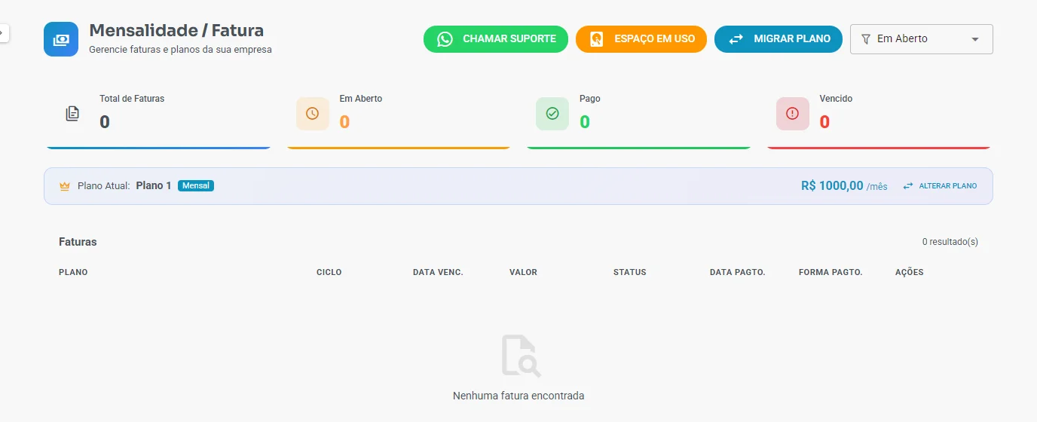Click the FORMA PAGTO. column header
Viewport: 1037px width, 422px height.
point(831,272)
